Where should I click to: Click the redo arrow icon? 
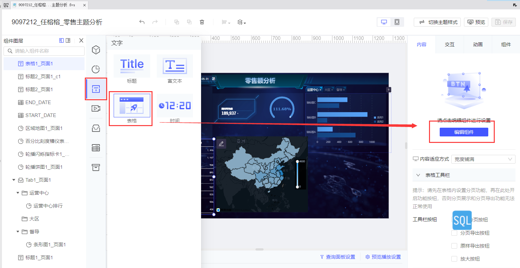[x=155, y=22]
